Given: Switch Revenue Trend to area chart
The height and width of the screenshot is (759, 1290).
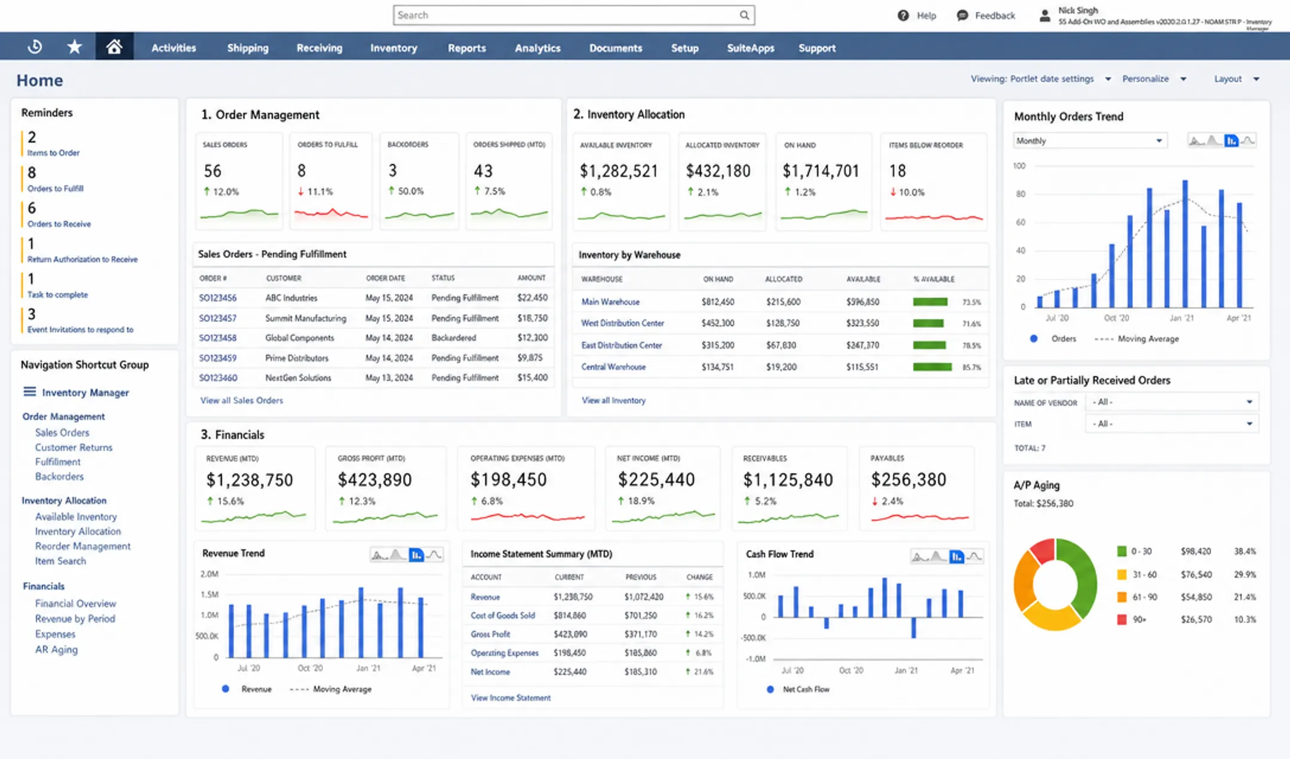Looking at the screenshot, I should click(398, 555).
